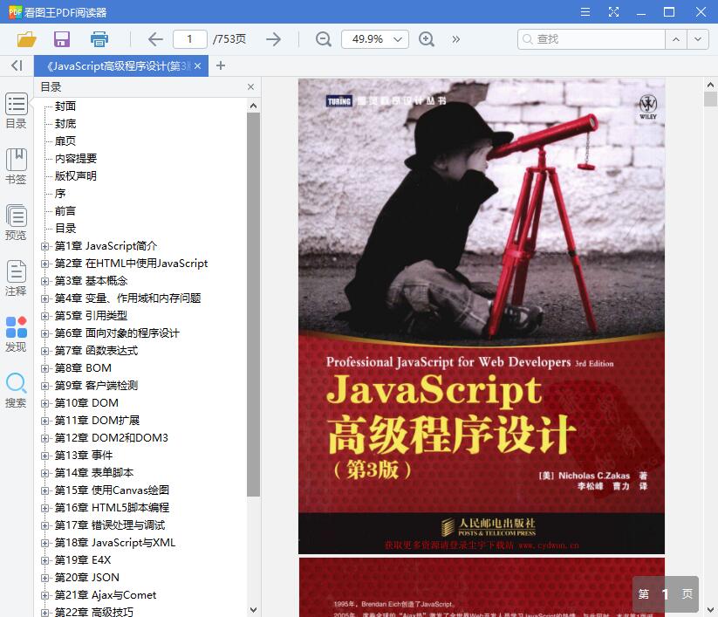The width and height of the screenshot is (718, 617).
Task: Click the page number input field
Action: point(189,39)
